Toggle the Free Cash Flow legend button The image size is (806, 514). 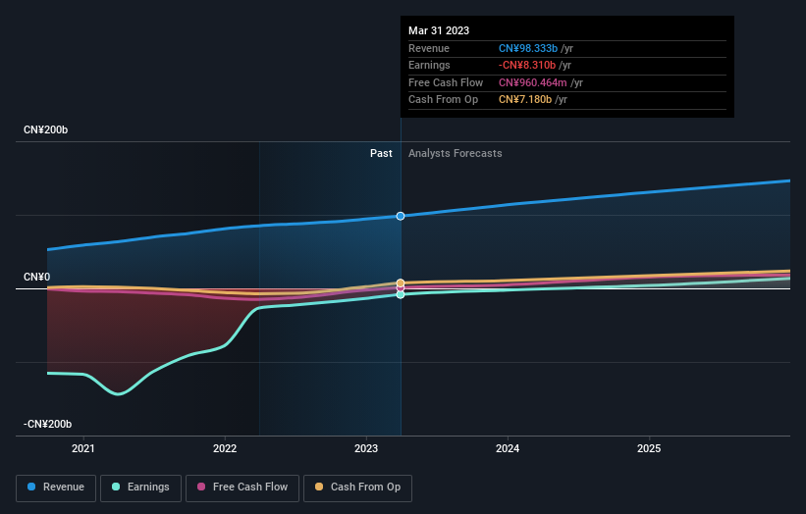pyautogui.click(x=242, y=488)
